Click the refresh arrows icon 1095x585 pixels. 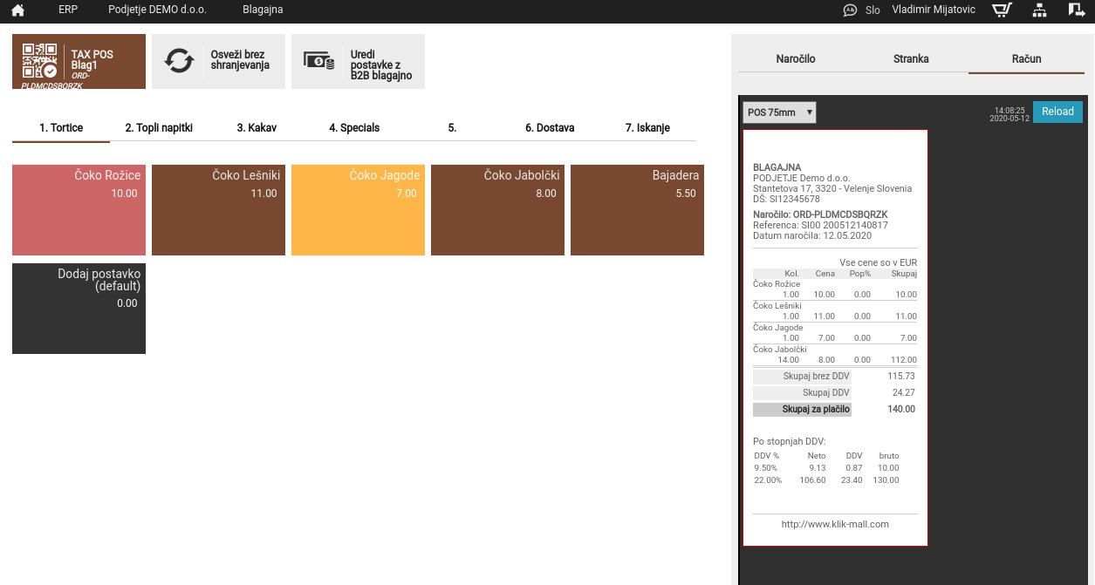coord(179,61)
